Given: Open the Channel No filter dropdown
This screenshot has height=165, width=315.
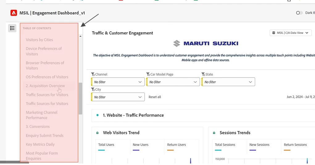Looking at the screenshot, I should [118, 82].
